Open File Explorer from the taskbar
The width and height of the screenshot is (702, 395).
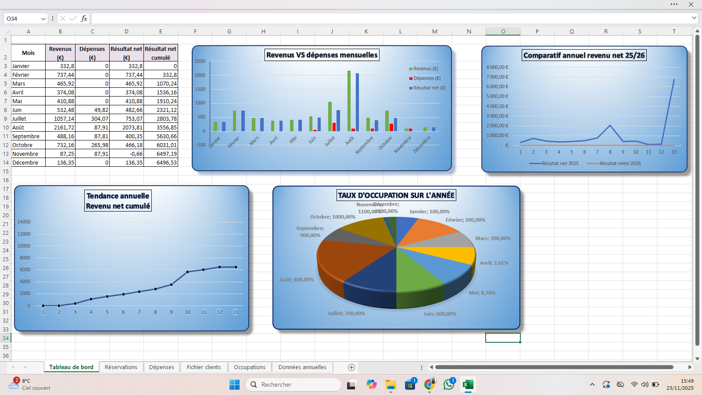click(x=390, y=385)
